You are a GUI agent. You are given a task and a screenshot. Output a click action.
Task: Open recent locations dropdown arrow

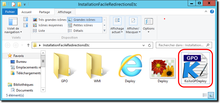click(x=22, y=45)
